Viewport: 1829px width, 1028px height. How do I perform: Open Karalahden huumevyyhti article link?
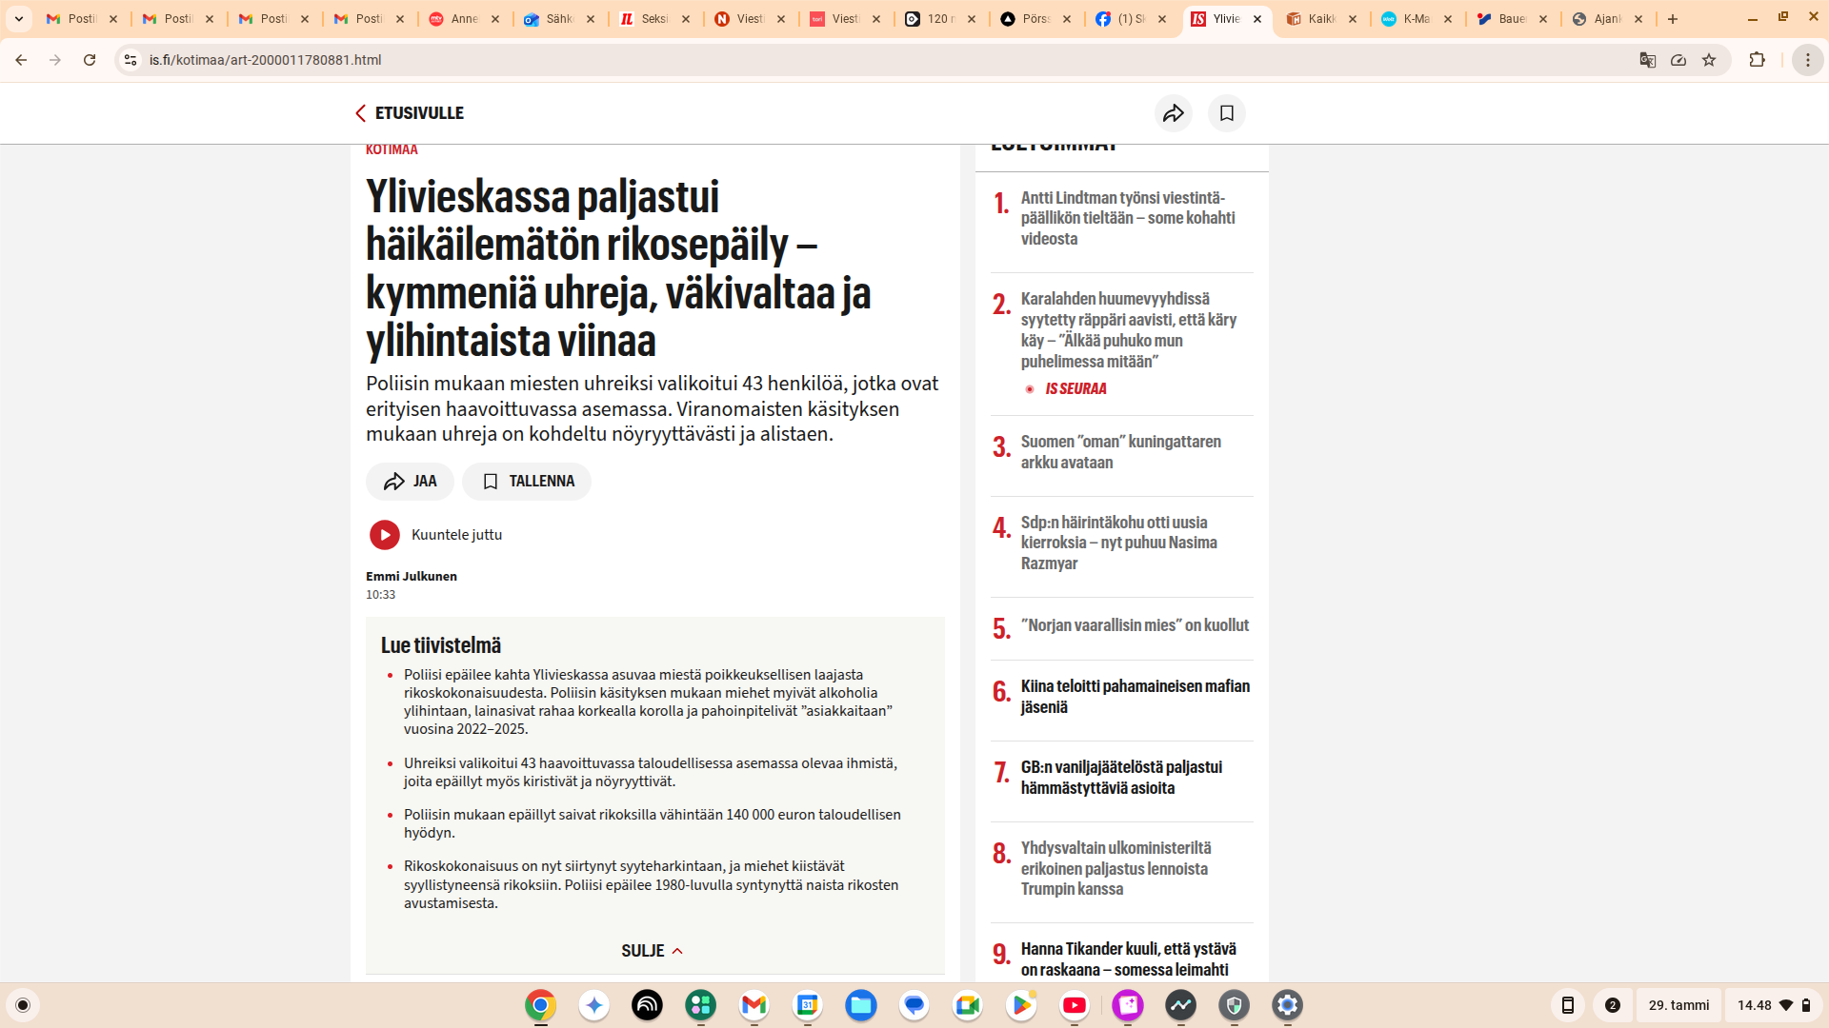[x=1129, y=330]
